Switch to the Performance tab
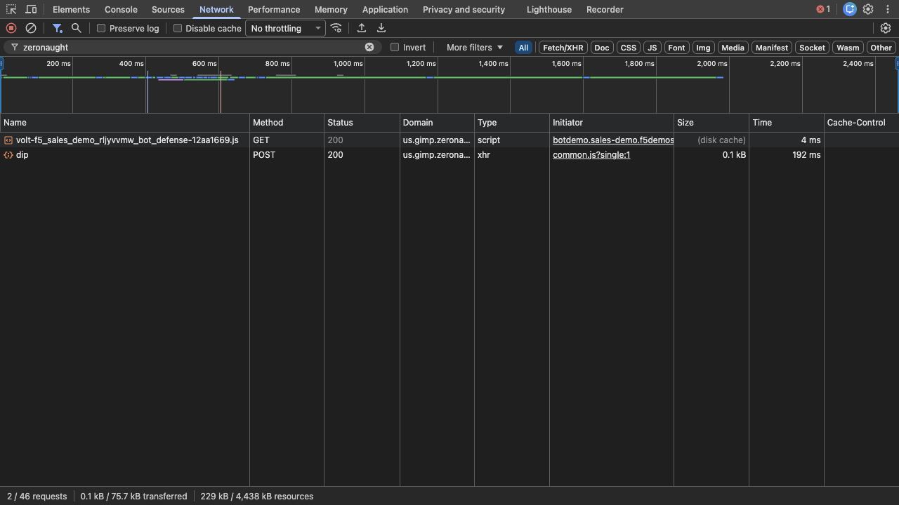 click(x=274, y=9)
